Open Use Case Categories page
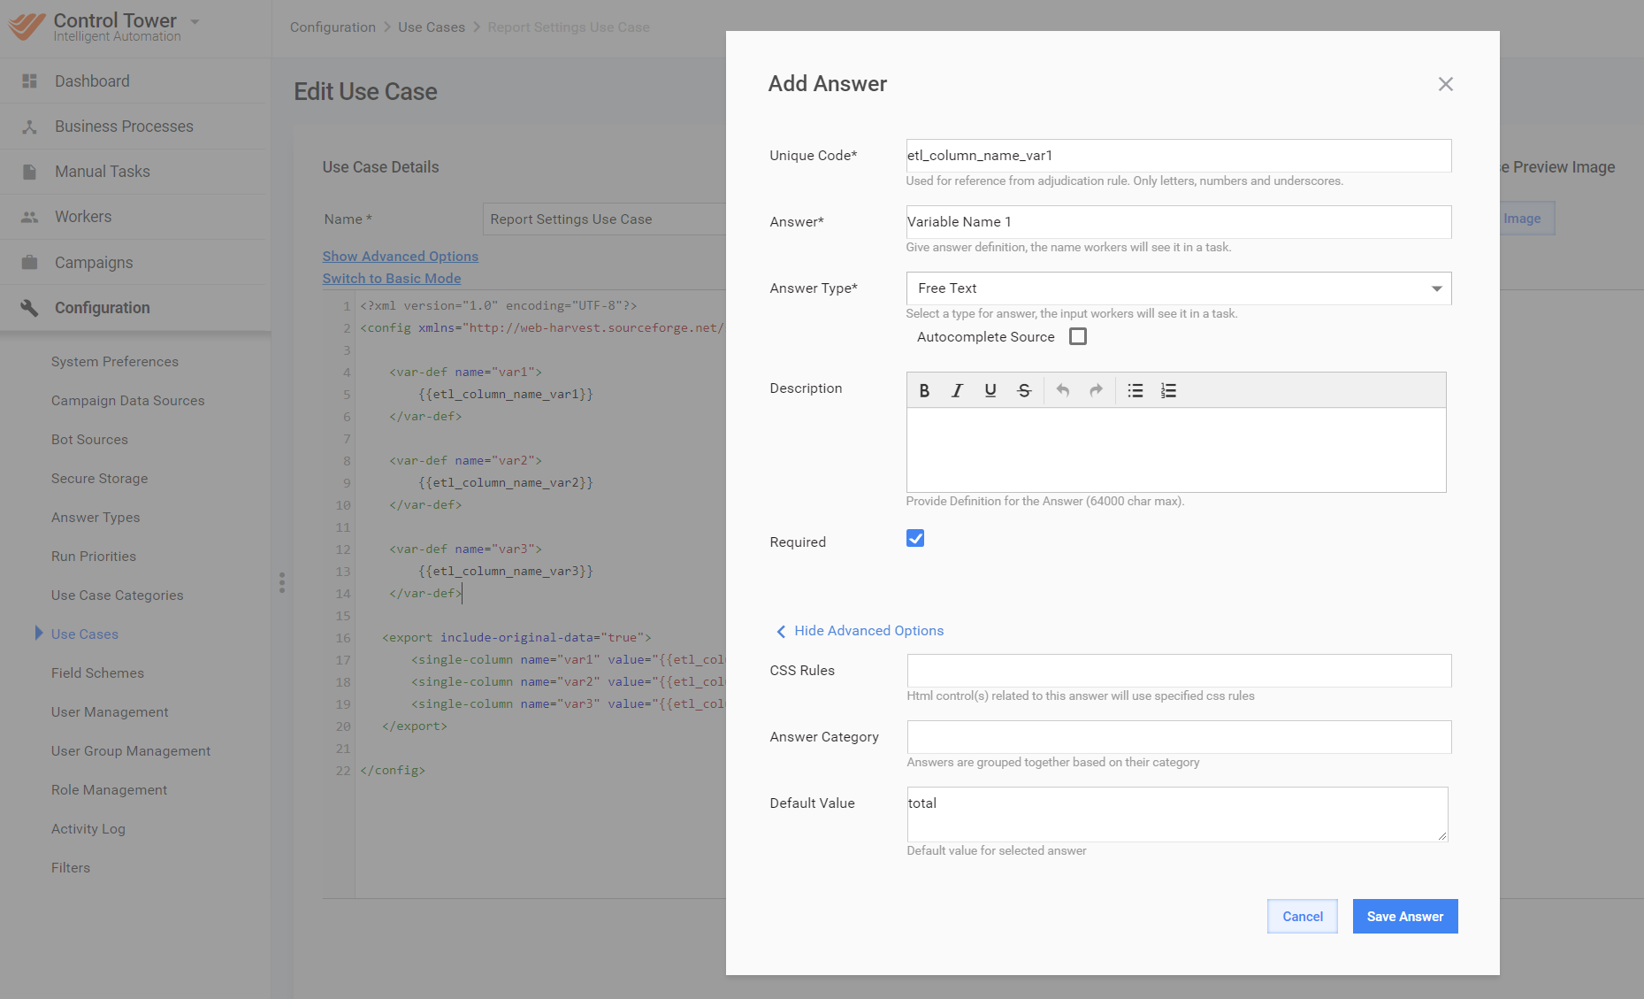Viewport: 1644px width, 999px height. pos(118,596)
